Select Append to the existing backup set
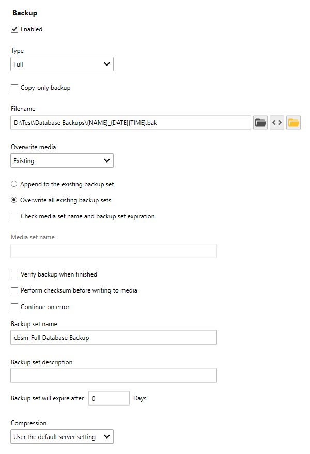Screen dimensions: 310x454 coord(14,184)
